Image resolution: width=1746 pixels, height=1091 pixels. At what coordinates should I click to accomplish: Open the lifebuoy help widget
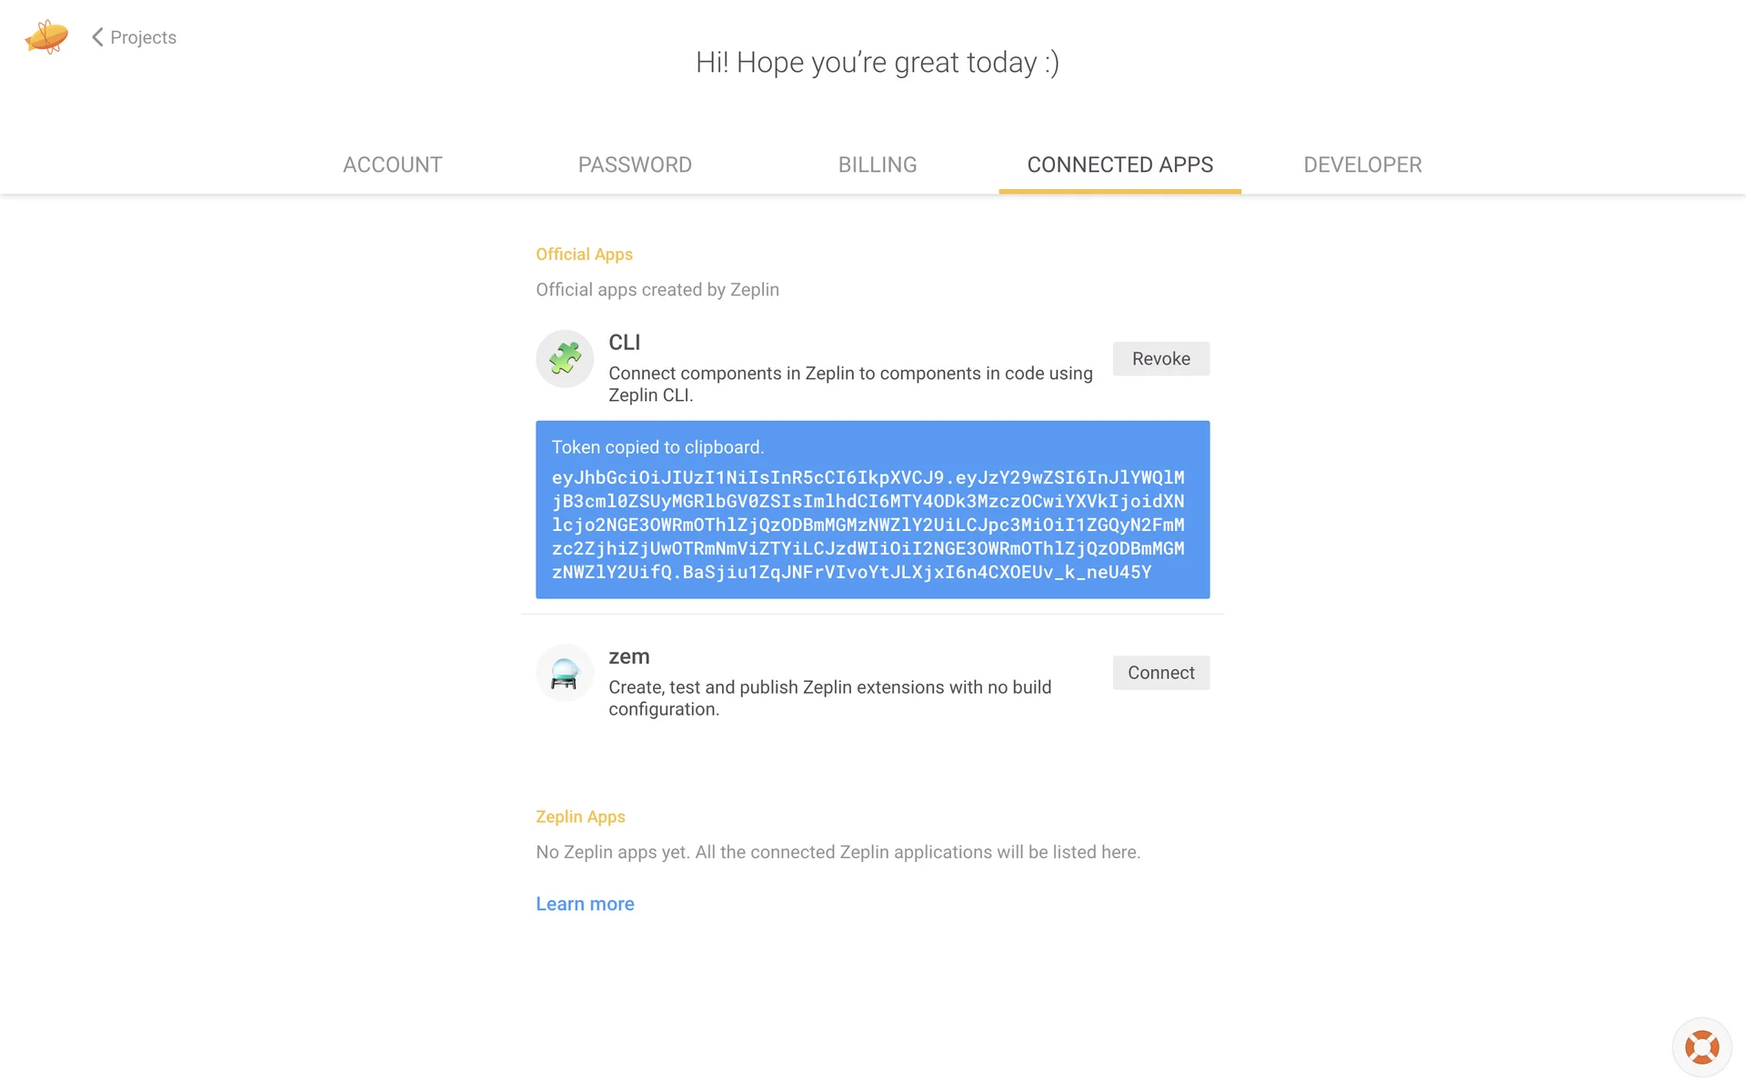(x=1701, y=1046)
